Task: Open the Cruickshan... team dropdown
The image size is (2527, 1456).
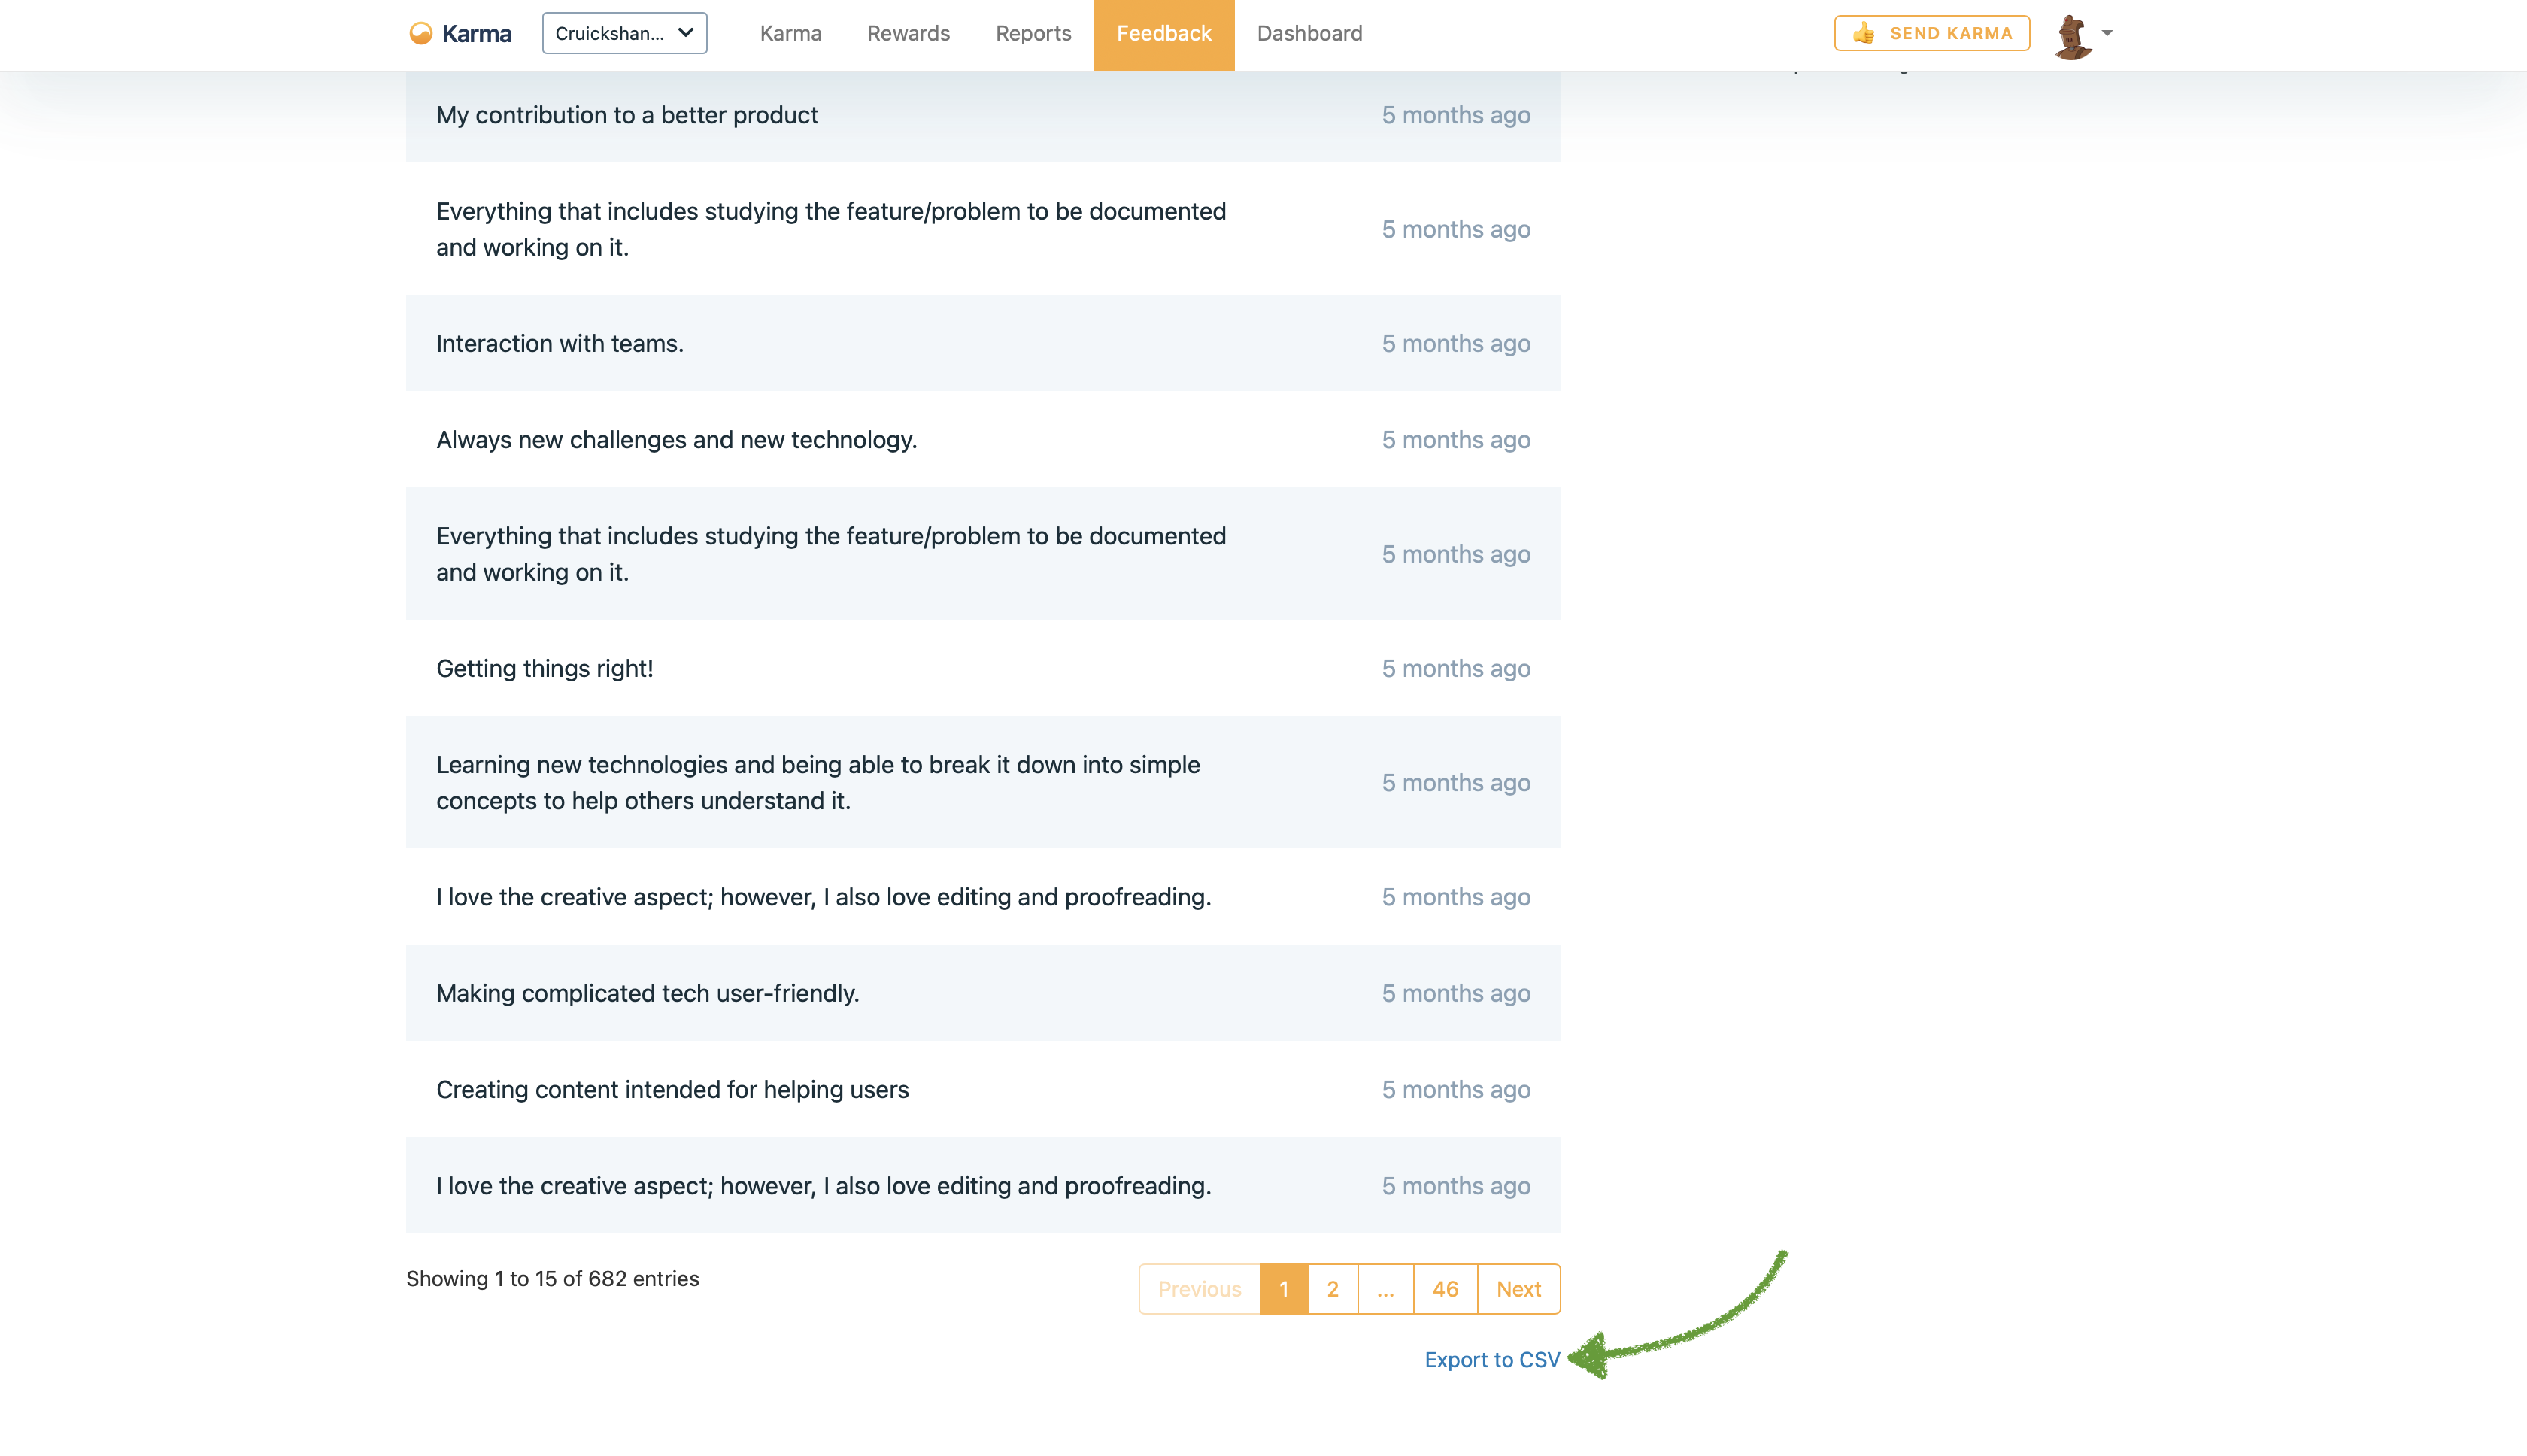Action: (x=624, y=34)
